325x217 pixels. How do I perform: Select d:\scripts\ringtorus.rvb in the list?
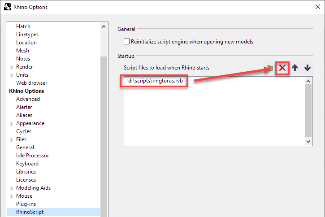156,81
